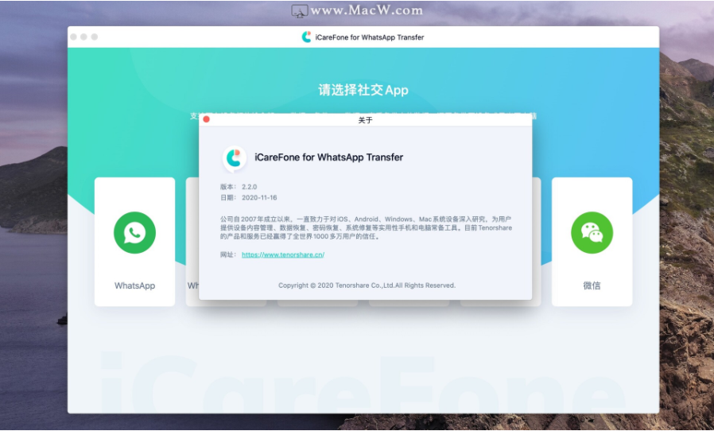
Task: Click the About dialog title 关于
Action: click(365, 120)
